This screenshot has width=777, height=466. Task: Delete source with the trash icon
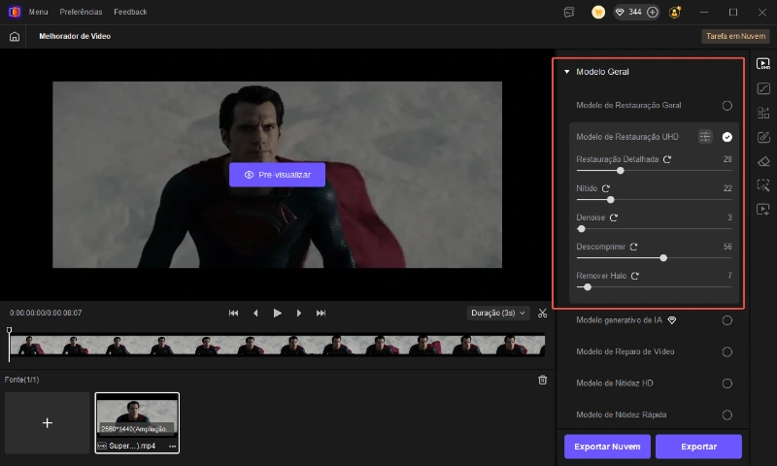[x=543, y=380]
